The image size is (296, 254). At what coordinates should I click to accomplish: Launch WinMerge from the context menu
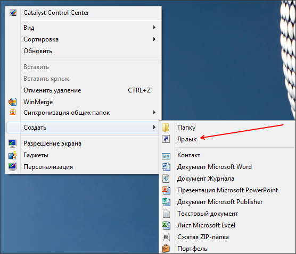click(x=83, y=102)
